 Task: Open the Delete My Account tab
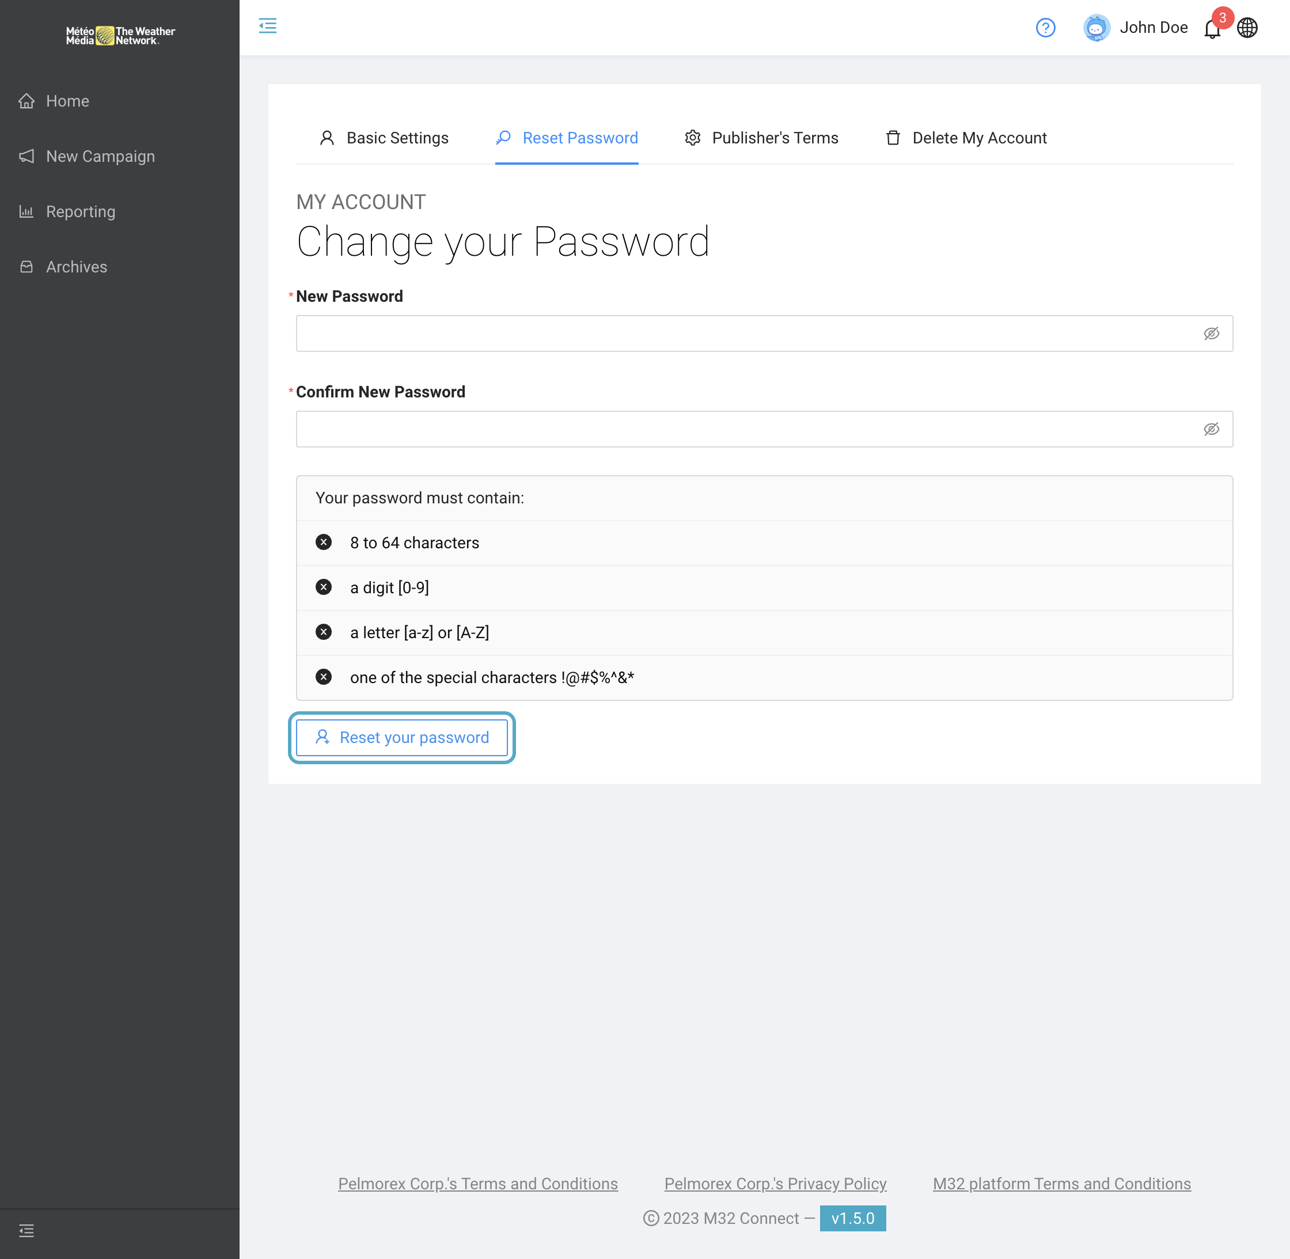click(x=966, y=138)
